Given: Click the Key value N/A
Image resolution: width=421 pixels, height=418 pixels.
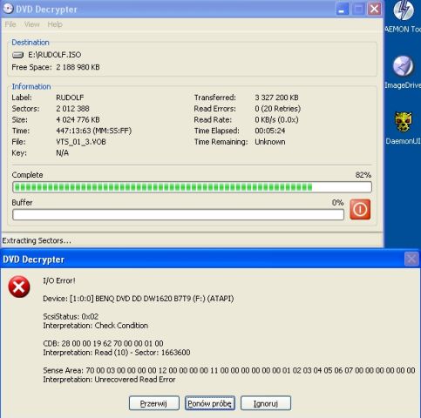Looking at the screenshot, I should [x=62, y=152].
